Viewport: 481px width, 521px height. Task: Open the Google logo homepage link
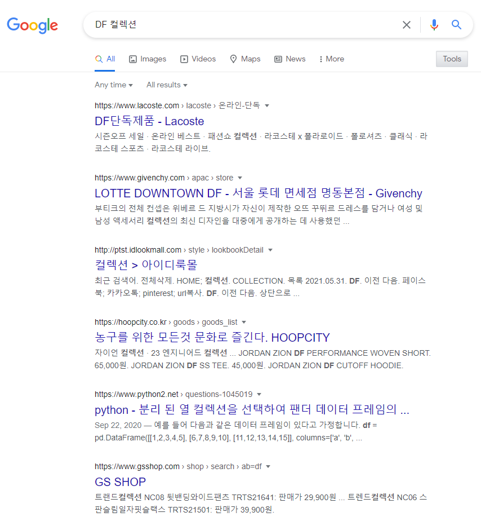(x=32, y=25)
